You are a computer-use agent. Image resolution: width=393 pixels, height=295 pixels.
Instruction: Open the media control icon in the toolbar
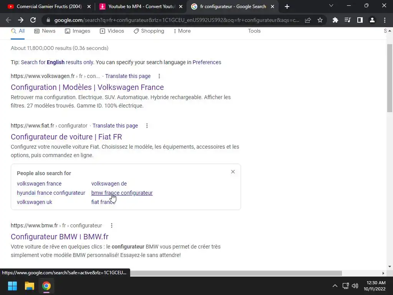(347, 20)
